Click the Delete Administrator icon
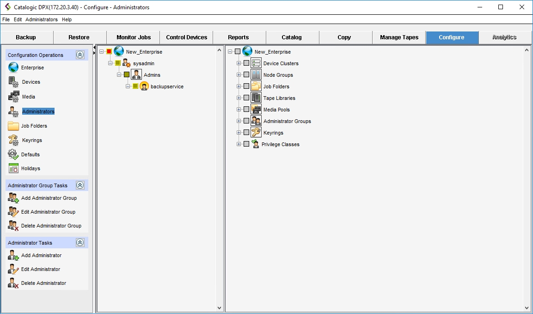 tap(13, 283)
